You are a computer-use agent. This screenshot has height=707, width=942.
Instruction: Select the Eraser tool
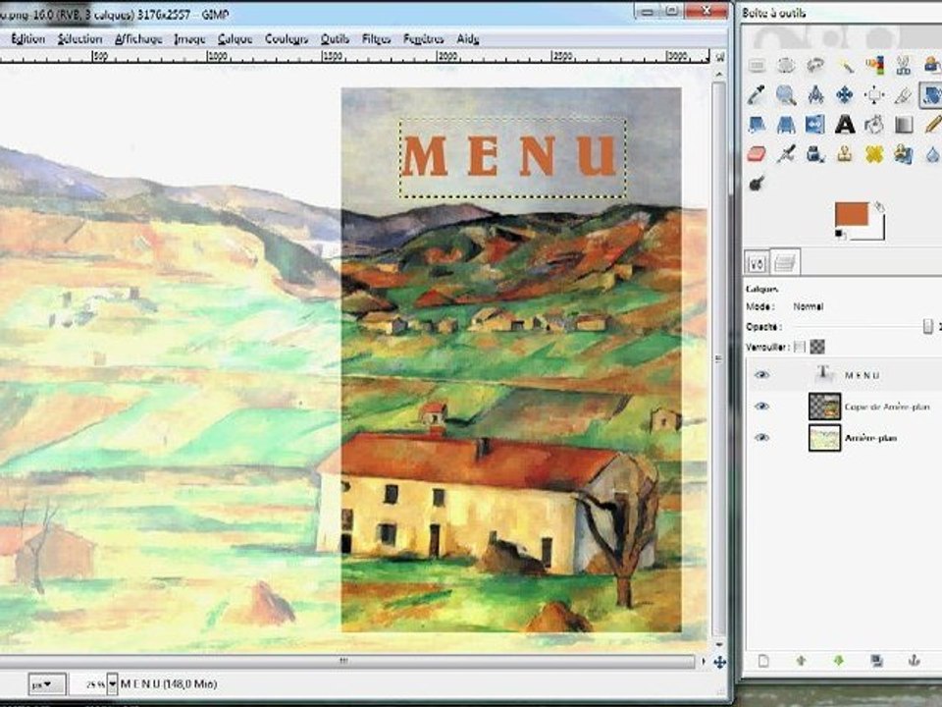coord(757,154)
